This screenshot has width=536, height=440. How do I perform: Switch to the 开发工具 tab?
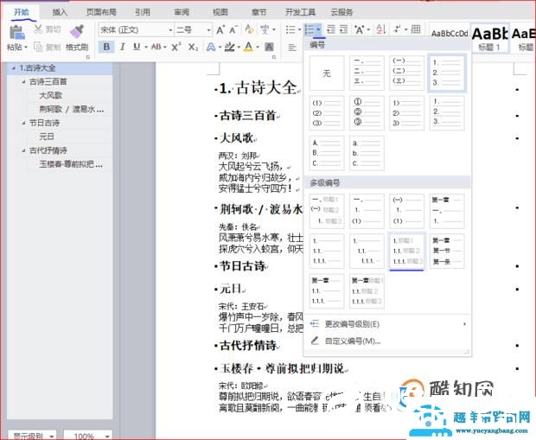tap(301, 12)
